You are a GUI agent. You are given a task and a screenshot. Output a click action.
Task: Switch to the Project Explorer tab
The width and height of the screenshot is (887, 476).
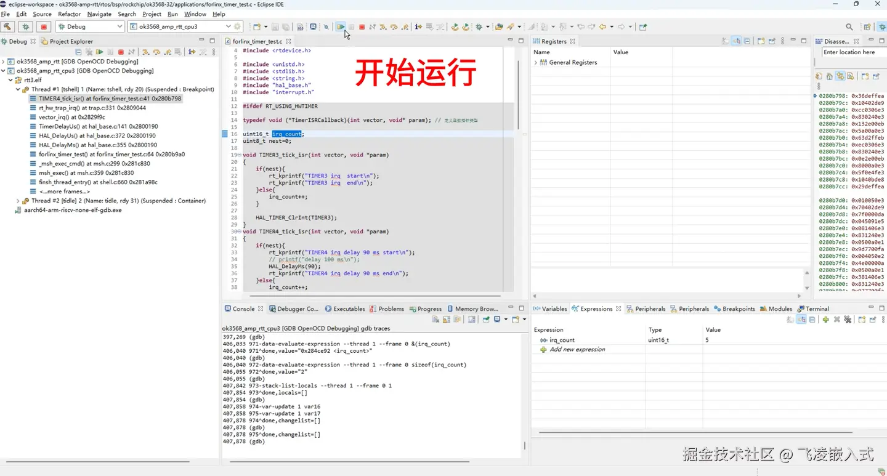(x=67, y=41)
